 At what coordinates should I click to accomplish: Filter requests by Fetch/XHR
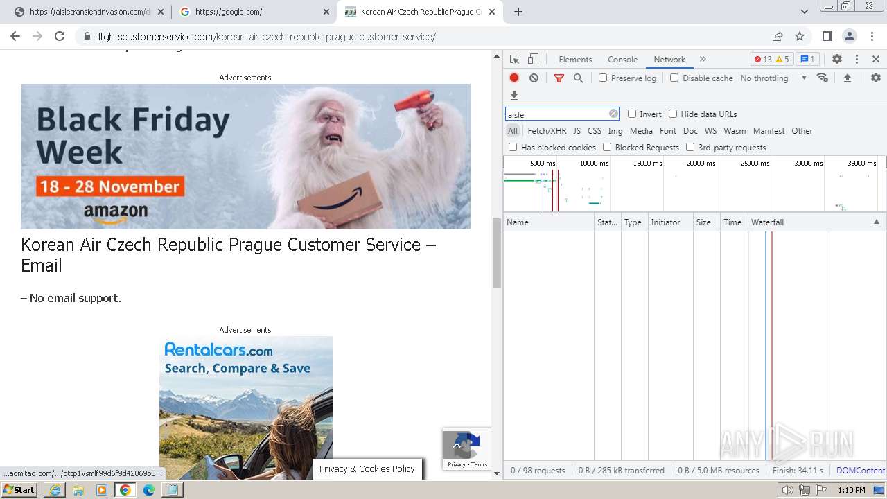point(547,130)
